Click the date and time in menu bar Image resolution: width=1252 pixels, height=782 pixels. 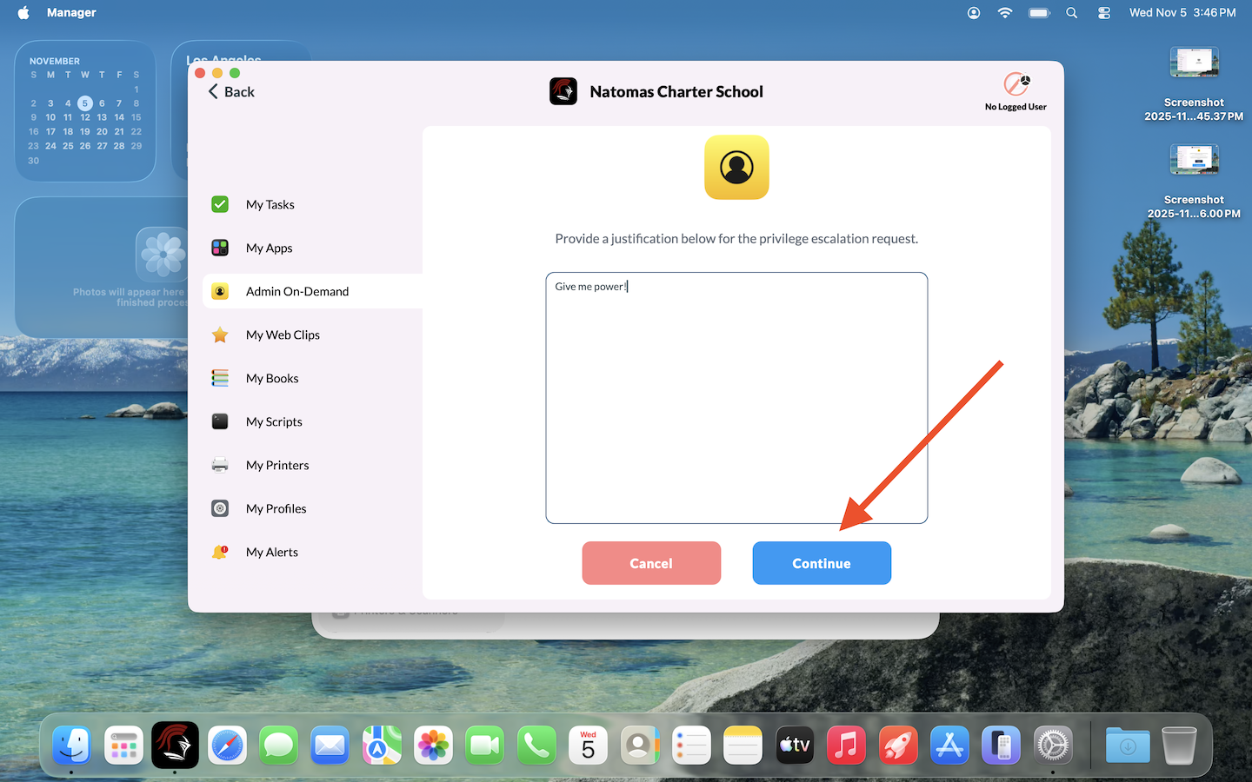1182,12
